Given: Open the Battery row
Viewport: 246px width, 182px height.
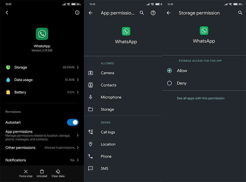Looking at the screenshot, I should tap(42, 92).
